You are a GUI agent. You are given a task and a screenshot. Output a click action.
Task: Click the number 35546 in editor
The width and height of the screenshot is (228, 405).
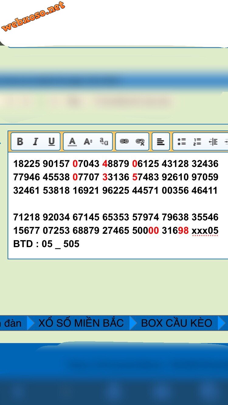(x=205, y=217)
